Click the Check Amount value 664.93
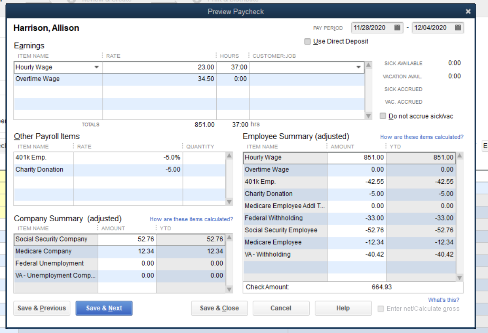The width and height of the screenshot is (488, 333). click(x=382, y=287)
